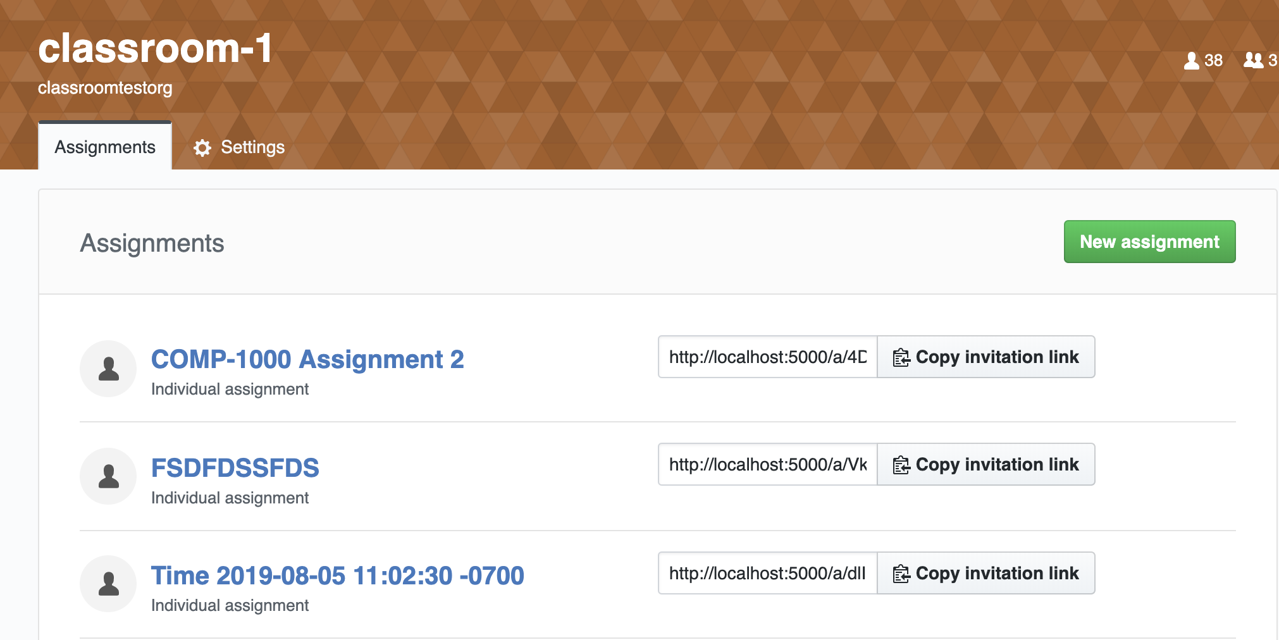Click the single-person member count icon

(x=1192, y=61)
